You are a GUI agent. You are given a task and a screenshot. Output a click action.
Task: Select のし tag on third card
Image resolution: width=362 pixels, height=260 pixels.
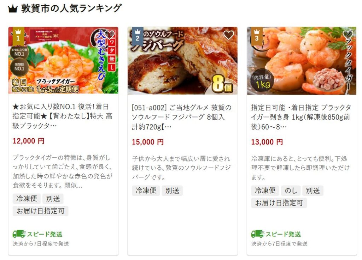[x=291, y=191]
